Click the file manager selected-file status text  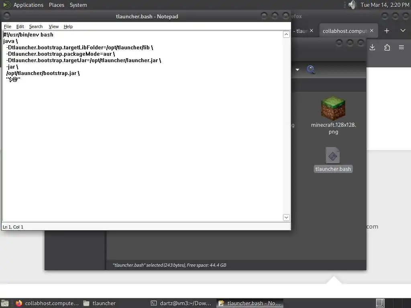tap(169, 265)
